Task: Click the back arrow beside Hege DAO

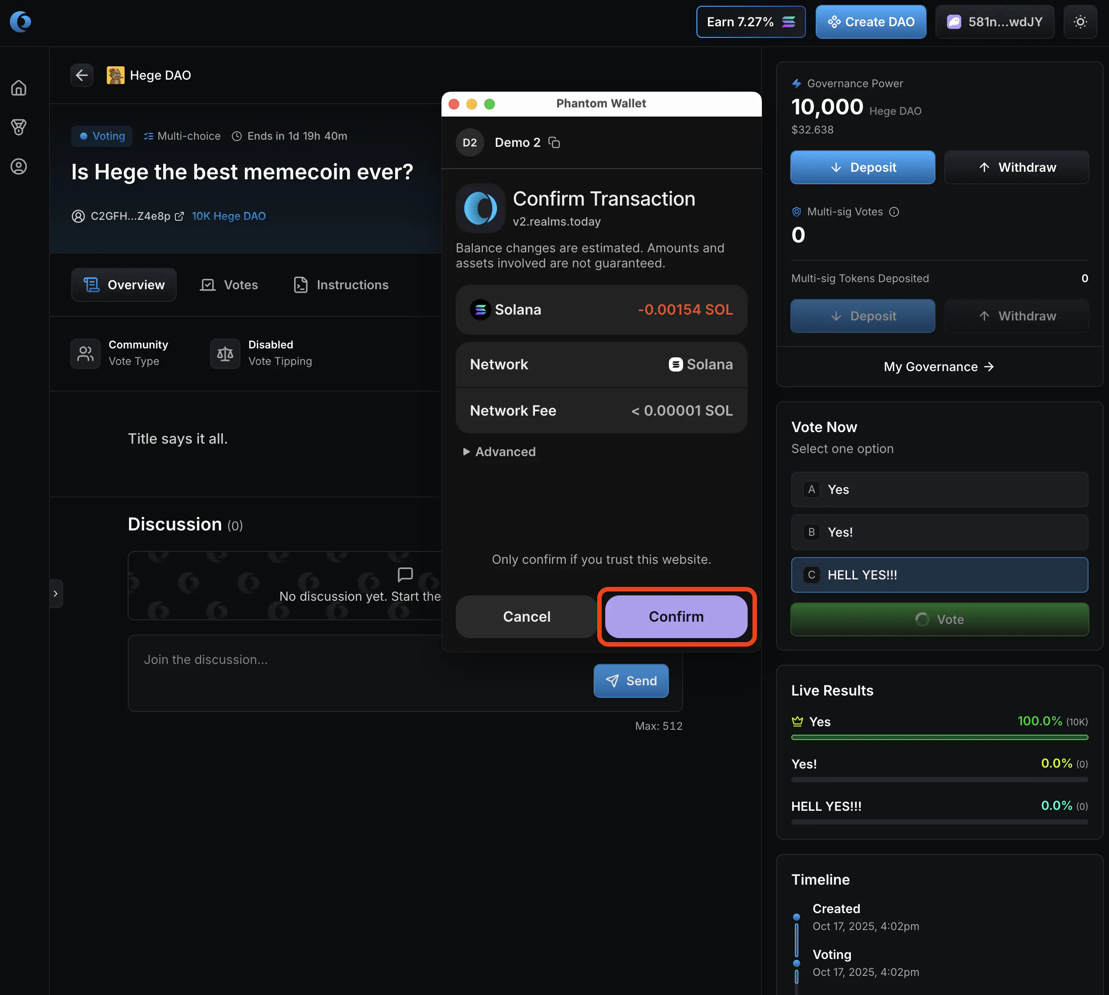Action: [x=82, y=75]
